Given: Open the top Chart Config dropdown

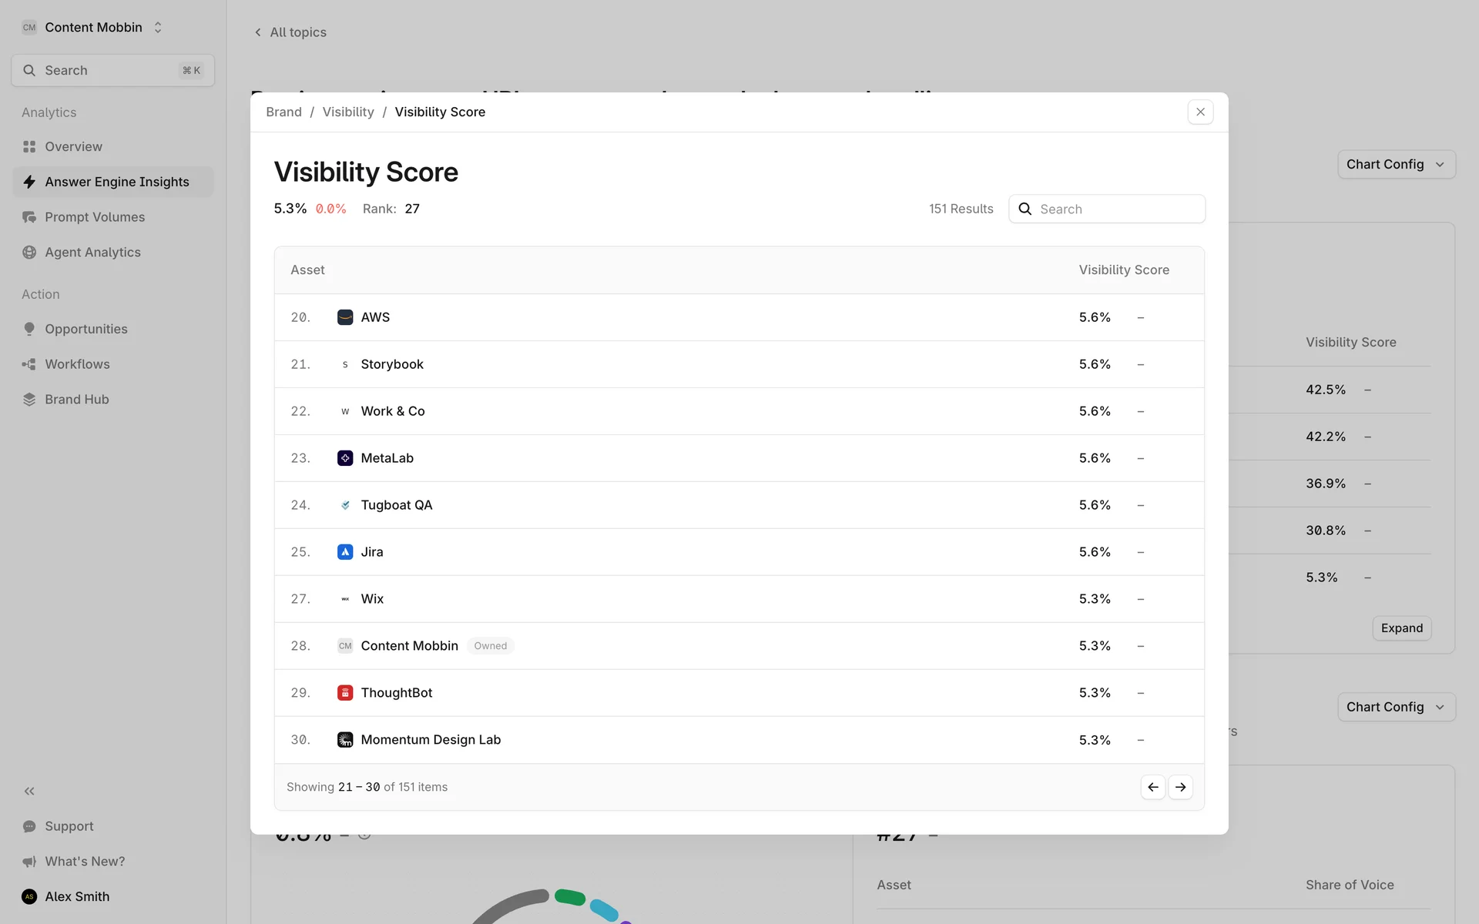Looking at the screenshot, I should (1396, 164).
